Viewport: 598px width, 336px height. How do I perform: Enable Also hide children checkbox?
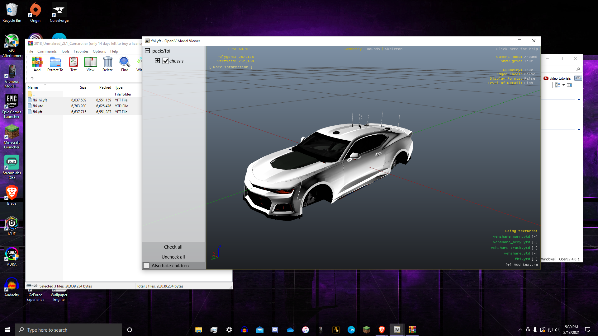point(146,266)
